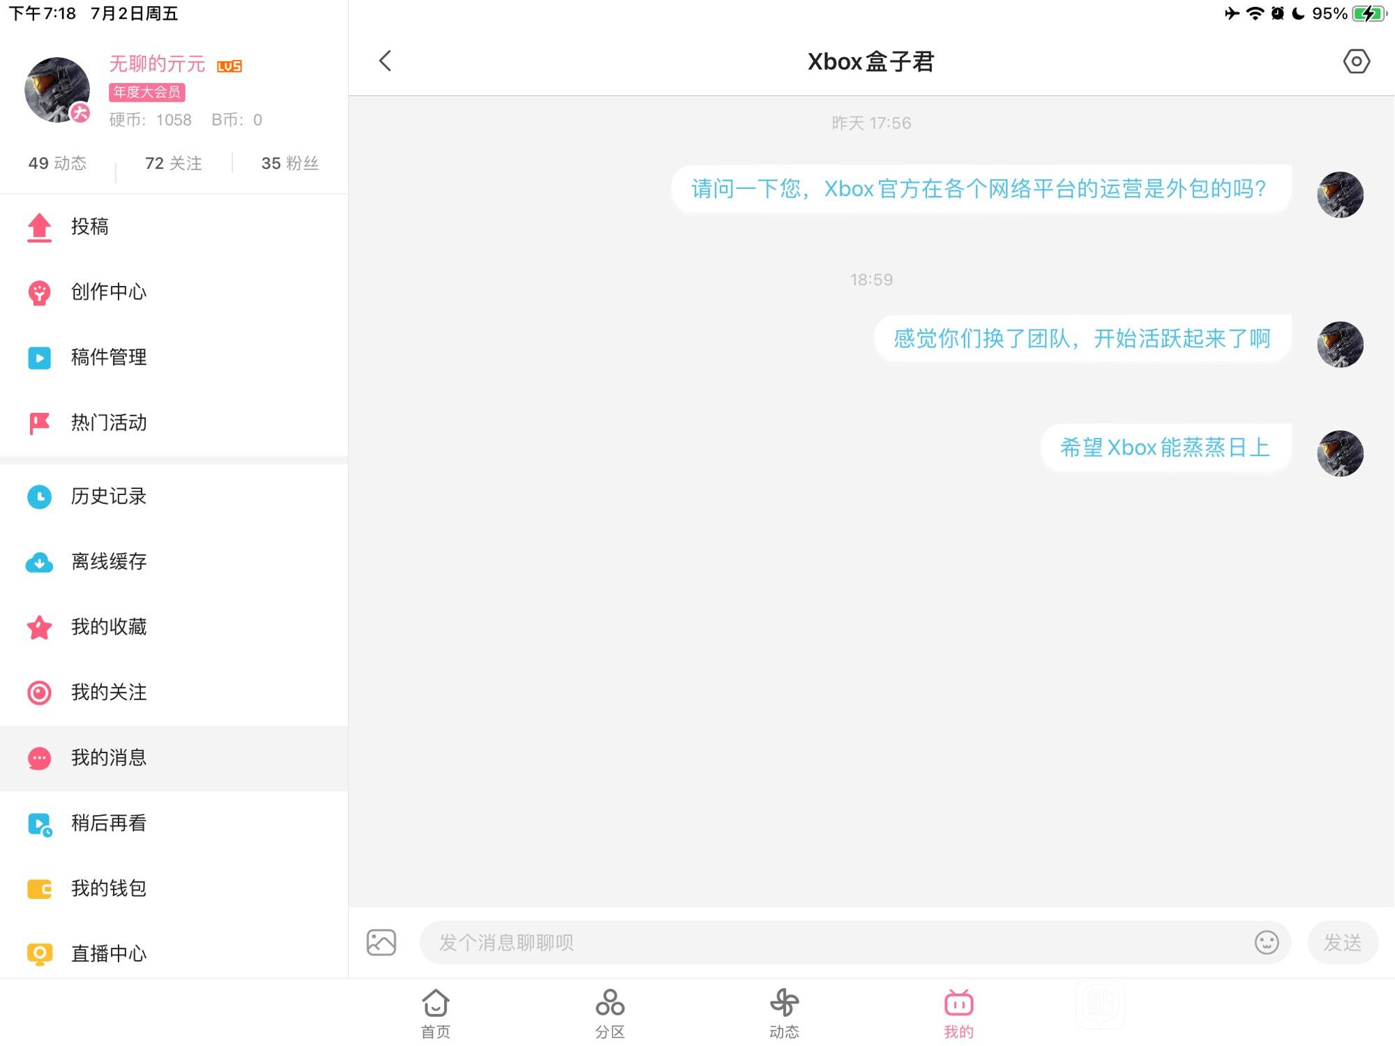Tap the image attachment icon
This screenshot has height=1046, width=1395.
382,943
